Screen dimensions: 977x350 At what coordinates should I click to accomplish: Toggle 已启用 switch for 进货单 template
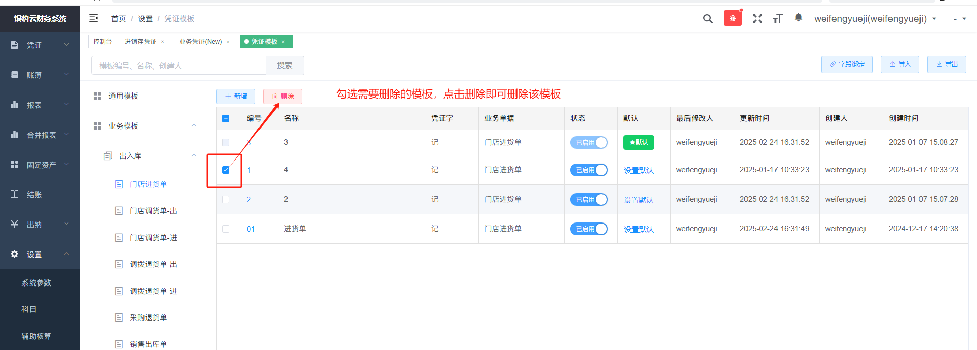pos(589,229)
